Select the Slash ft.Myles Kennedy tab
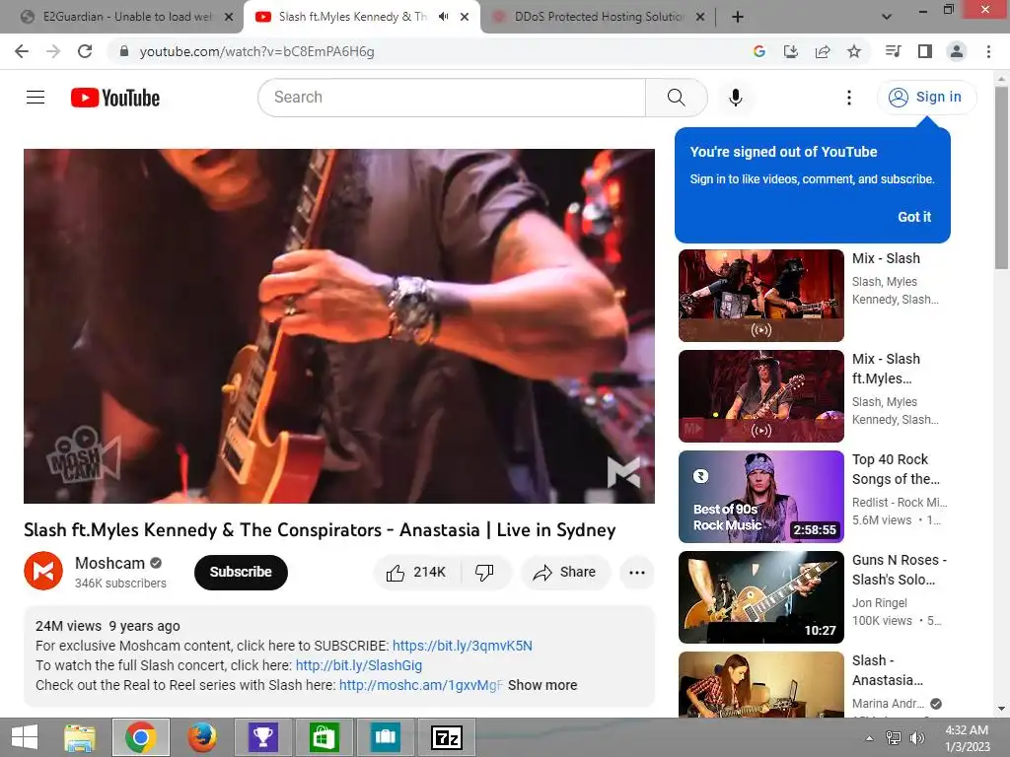Viewport: 1010px width, 757px height. (352, 17)
